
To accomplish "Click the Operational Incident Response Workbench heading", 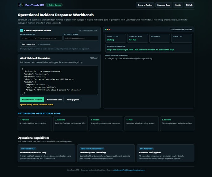I will [x=56, y=15].
